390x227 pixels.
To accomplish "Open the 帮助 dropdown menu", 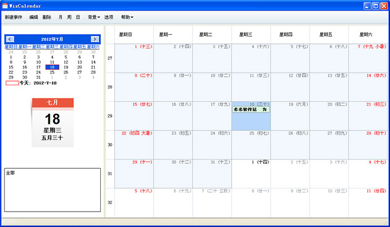I will pyautogui.click(x=127, y=17).
